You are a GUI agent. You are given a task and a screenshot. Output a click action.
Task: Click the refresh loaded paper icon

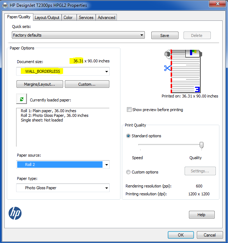22,99
